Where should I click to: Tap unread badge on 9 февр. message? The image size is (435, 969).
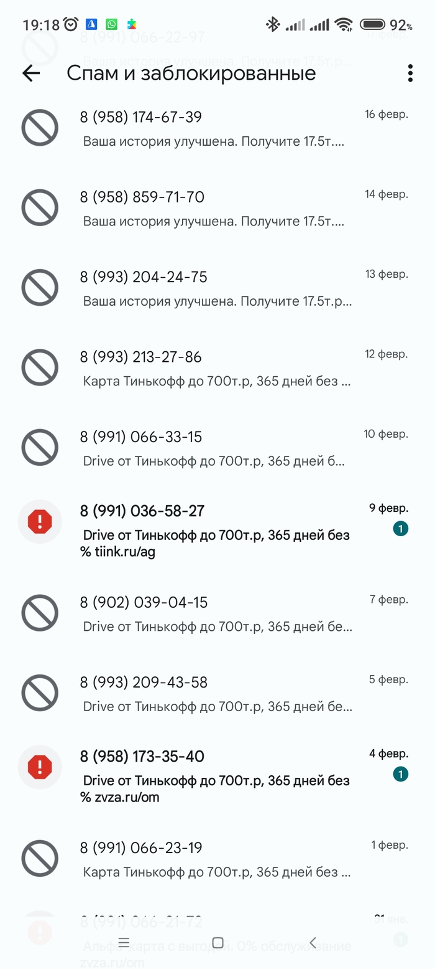(x=401, y=529)
